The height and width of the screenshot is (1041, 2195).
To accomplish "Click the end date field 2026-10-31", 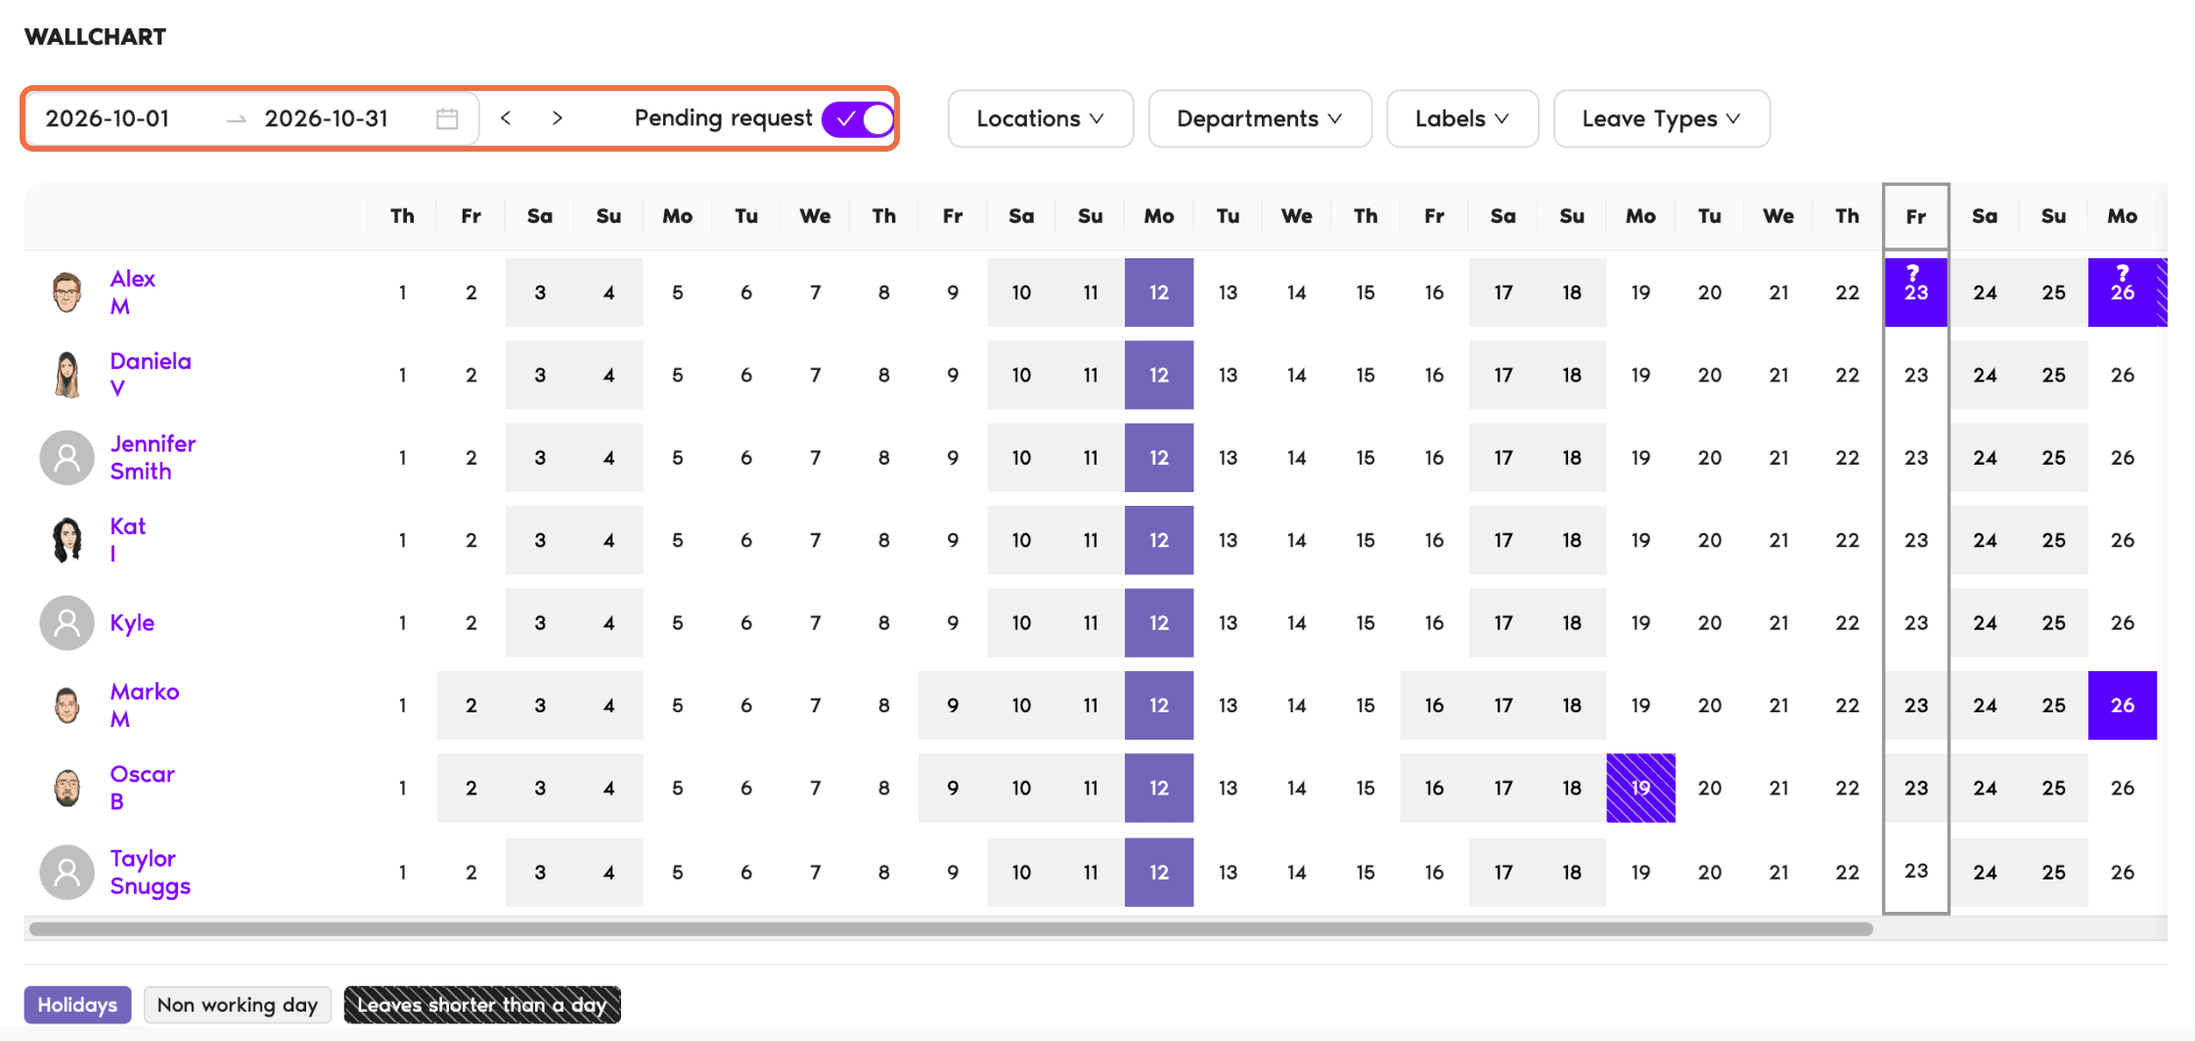I will tap(327, 118).
